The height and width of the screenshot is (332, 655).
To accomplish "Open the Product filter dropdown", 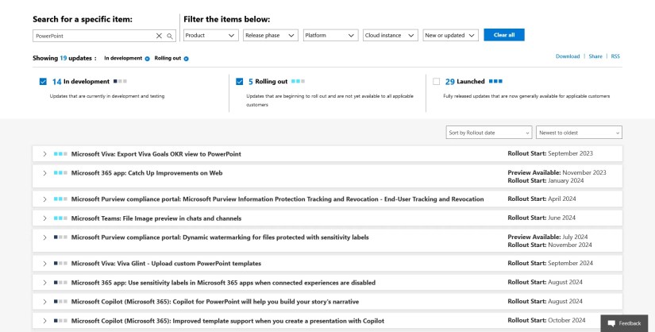I will pos(210,36).
